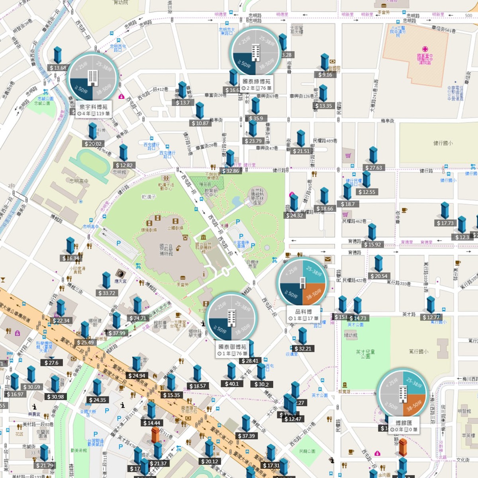Open the building marker above $ 15.92
Viewport: 478px width, 478px height.
(x=372, y=232)
